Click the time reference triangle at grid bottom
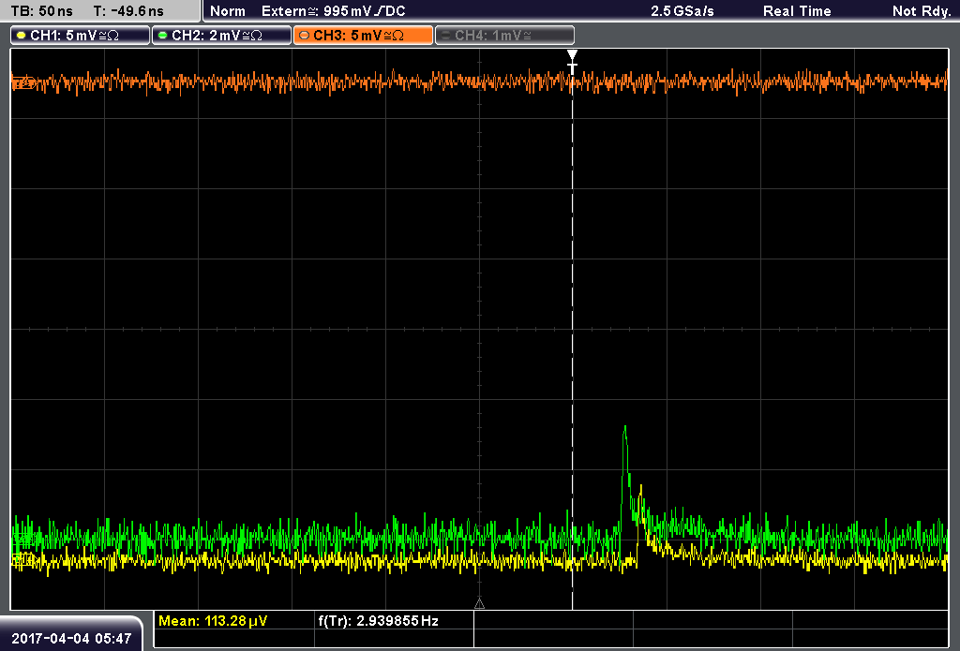The width and height of the screenshot is (960, 651). tap(479, 604)
